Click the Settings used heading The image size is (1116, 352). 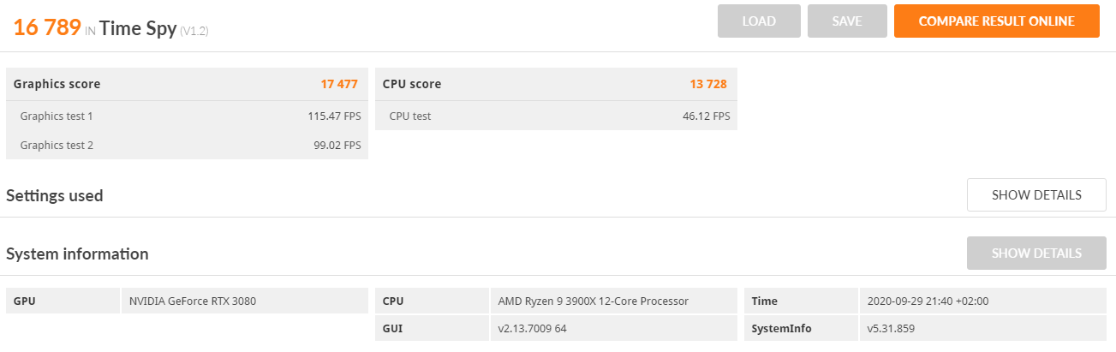pos(55,195)
